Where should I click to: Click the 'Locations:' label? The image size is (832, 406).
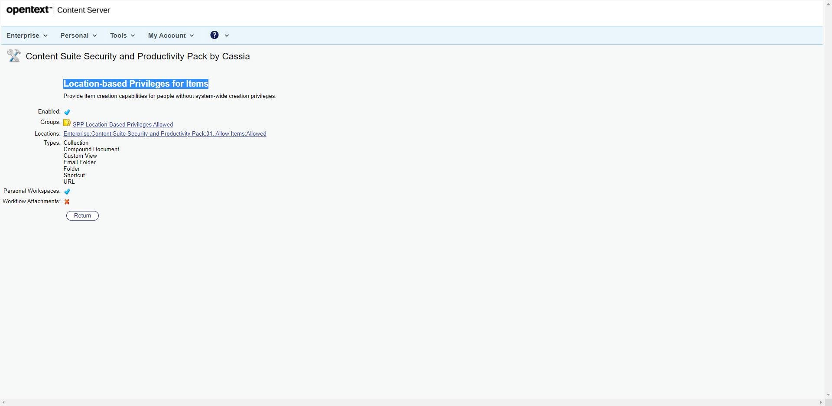[47, 134]
